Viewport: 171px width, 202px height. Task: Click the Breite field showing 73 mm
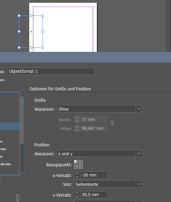(x=94, y=120)
